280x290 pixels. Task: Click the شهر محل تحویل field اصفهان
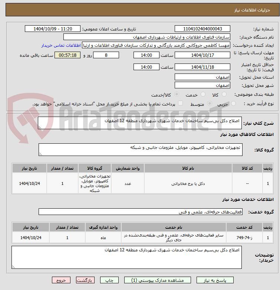202,85
